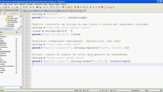Image resolution: width=163 pixels, height=92 pixels.
Task: Toggle the highlighted Explorer panel toolbar icon
Action: [105, 7]
